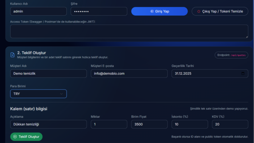Click the Miktar field
The image size is (254, 143).
(x=109, y=124)
